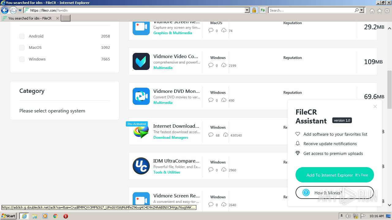392x220 pixels.
Task: Click the page vertical scrollbar thumb
Action: (390, 89)
